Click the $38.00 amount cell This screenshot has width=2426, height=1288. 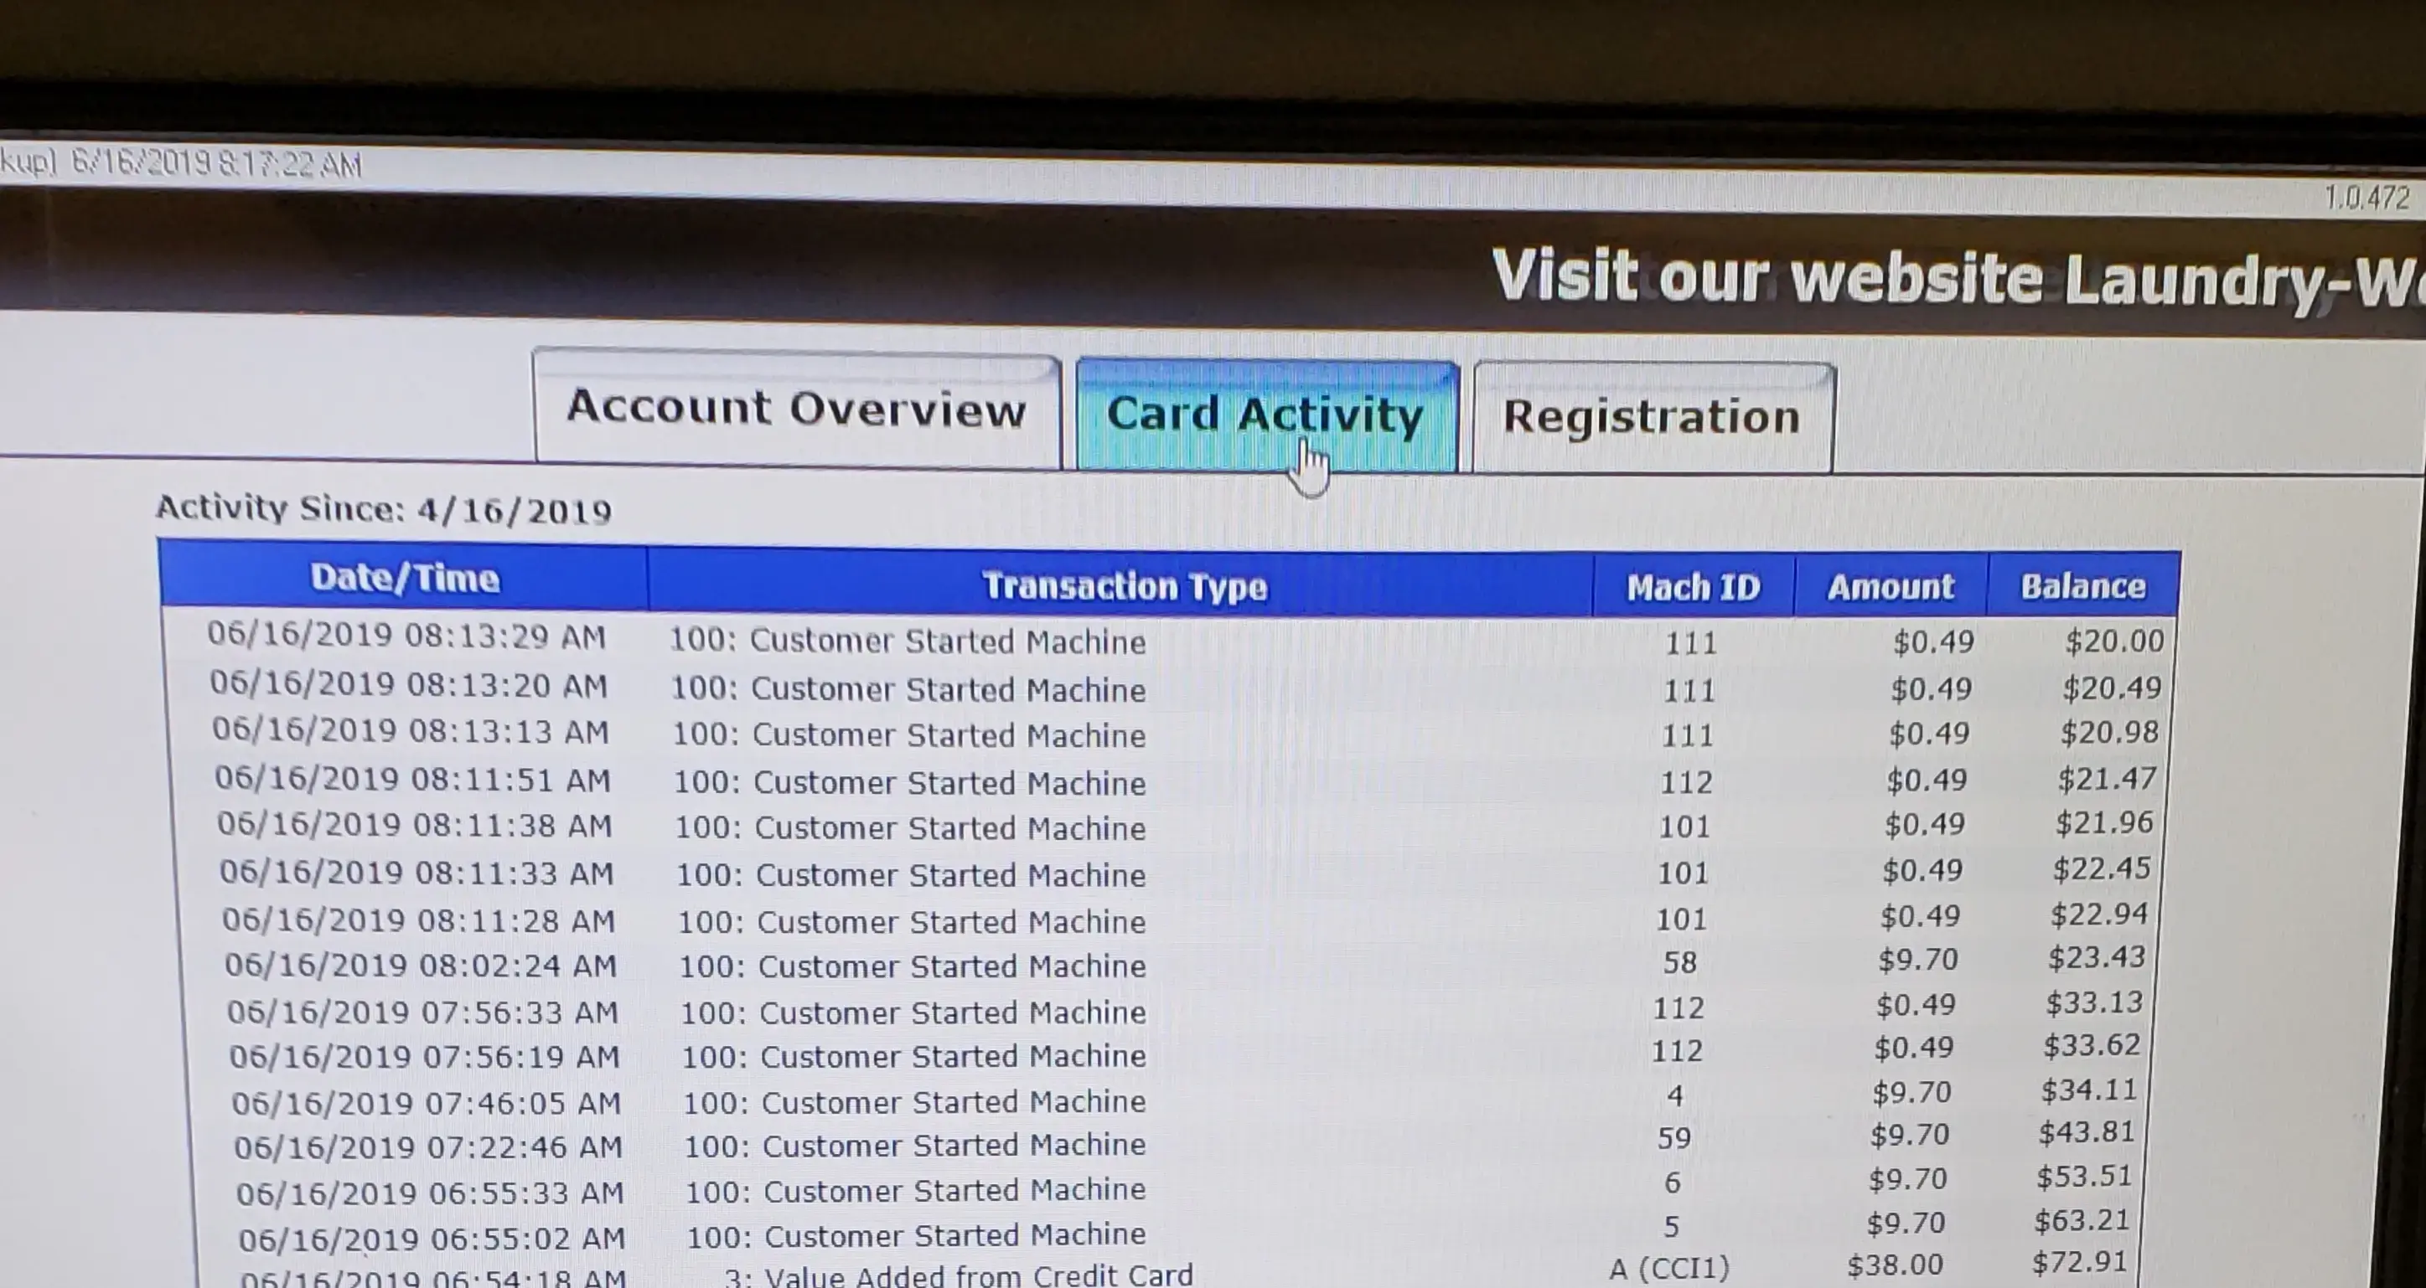(x=1895, y=1265)
